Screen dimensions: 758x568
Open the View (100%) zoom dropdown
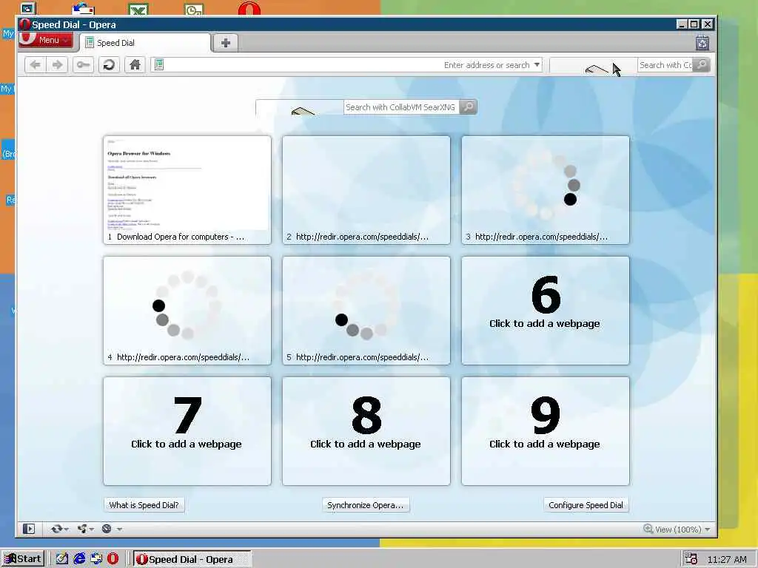tap(677, 530)
